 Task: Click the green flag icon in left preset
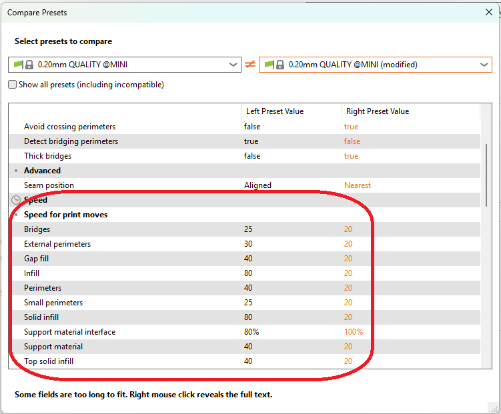(18, 65)
